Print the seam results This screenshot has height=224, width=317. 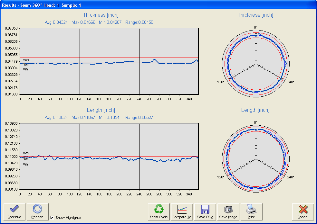(251, 212)
